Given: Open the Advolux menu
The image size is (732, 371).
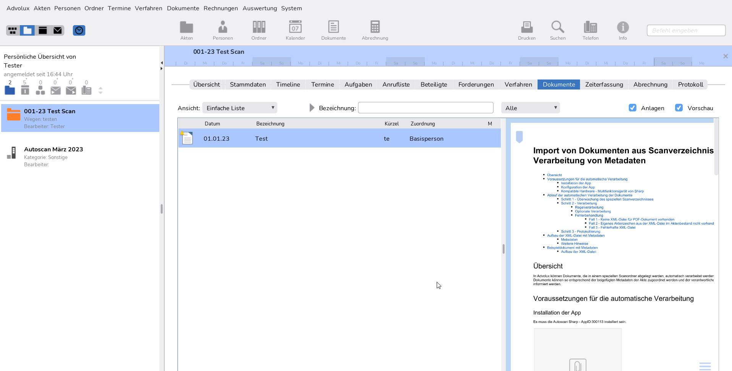Looking at the screenshot, I should click(x=18, y=8).
